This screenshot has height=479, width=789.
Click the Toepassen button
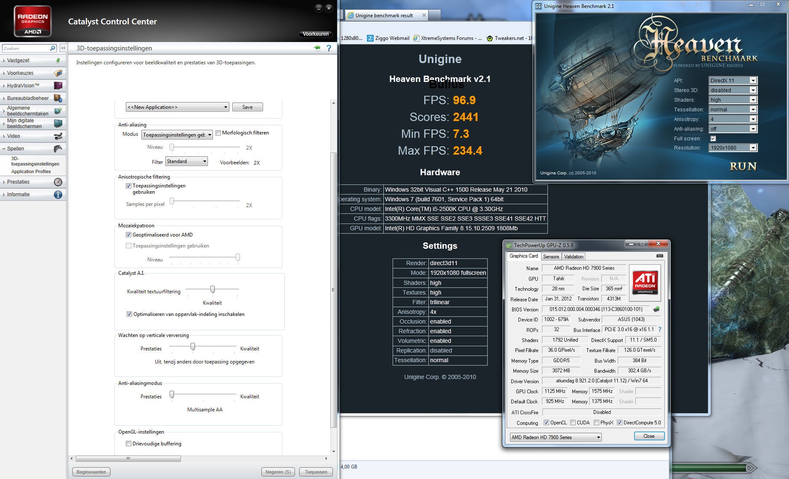316,472
